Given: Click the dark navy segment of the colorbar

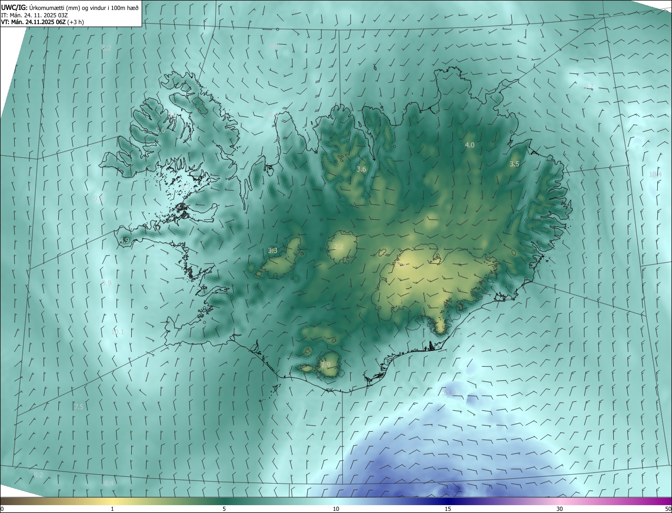Looking at the screenshot, I should coord(448,501).
